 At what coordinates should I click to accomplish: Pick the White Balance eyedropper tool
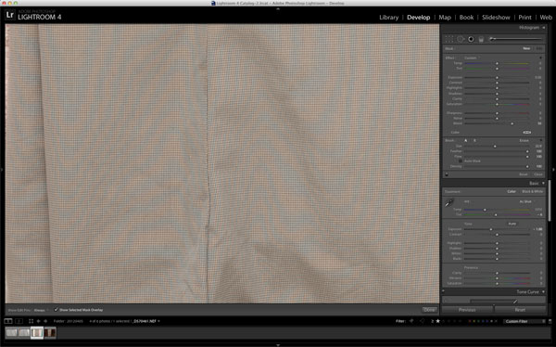pos(449,203)
